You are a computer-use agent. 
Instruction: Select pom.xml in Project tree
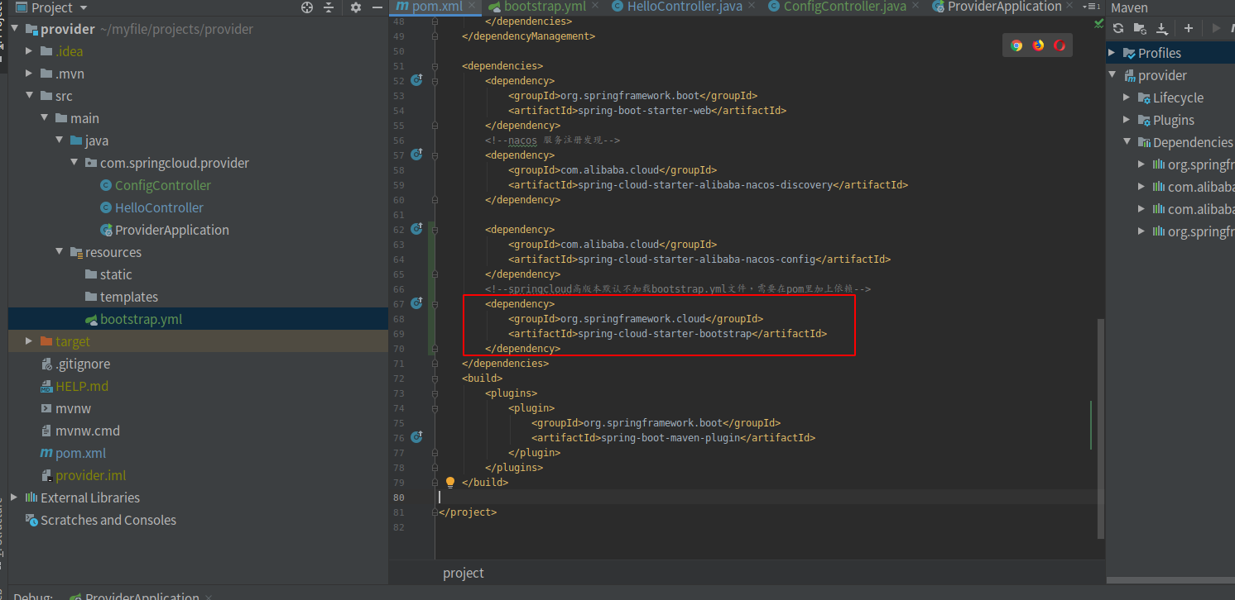(x=80, y=453)
